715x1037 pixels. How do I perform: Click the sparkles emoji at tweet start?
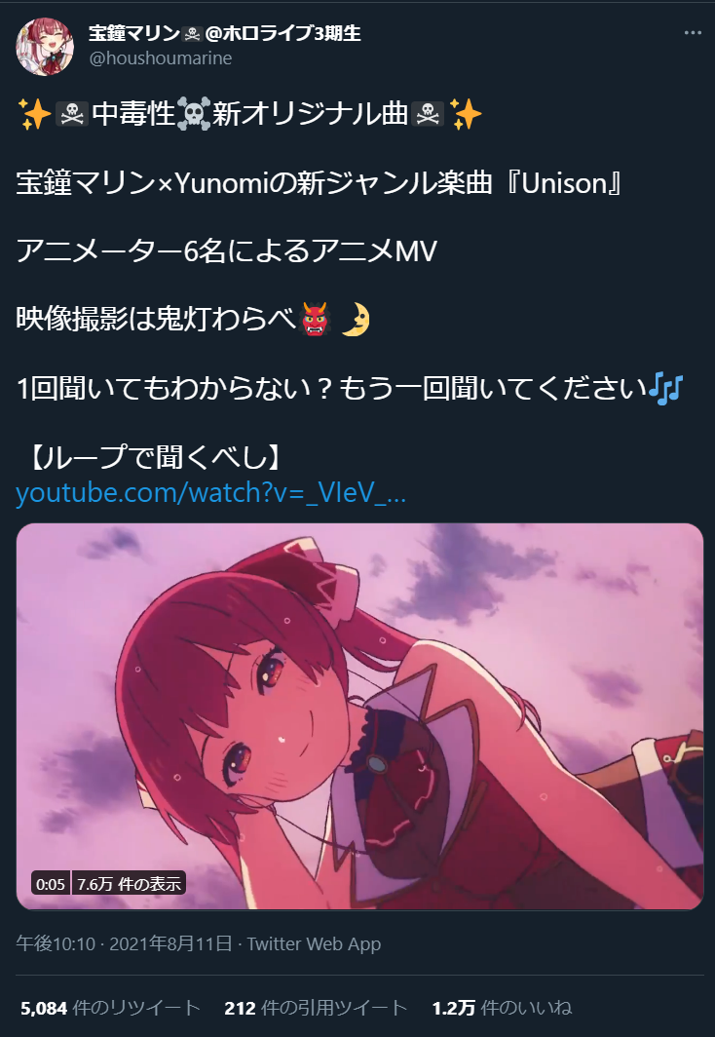pyautogui.click(x=34, y=114)
